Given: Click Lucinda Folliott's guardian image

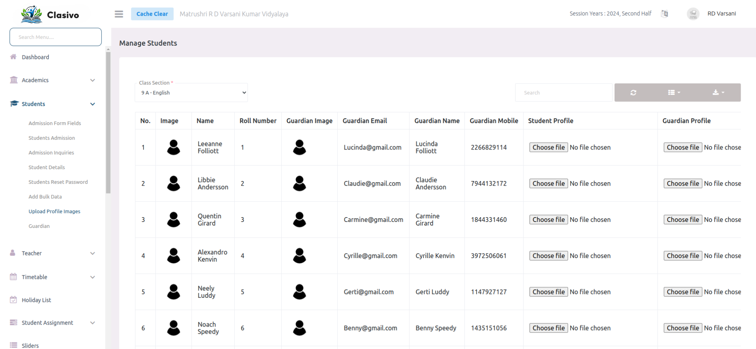Looking at the screenshot, I should pyautogui.click(x=299, y=147).
